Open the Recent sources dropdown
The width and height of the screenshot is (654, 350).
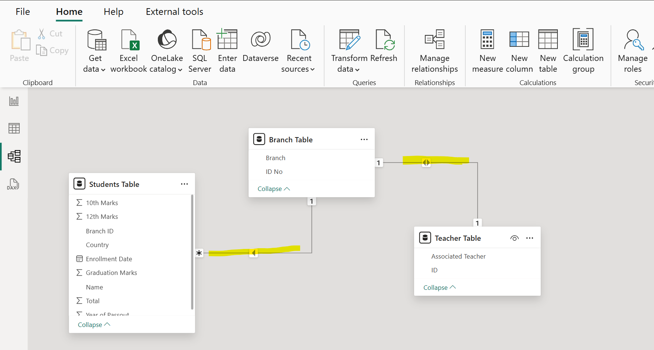click(312, 69)
